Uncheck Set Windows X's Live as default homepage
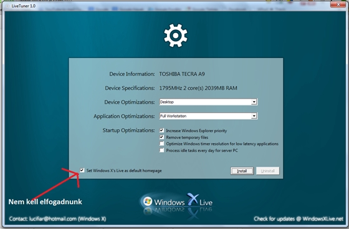 coord(82,170)
